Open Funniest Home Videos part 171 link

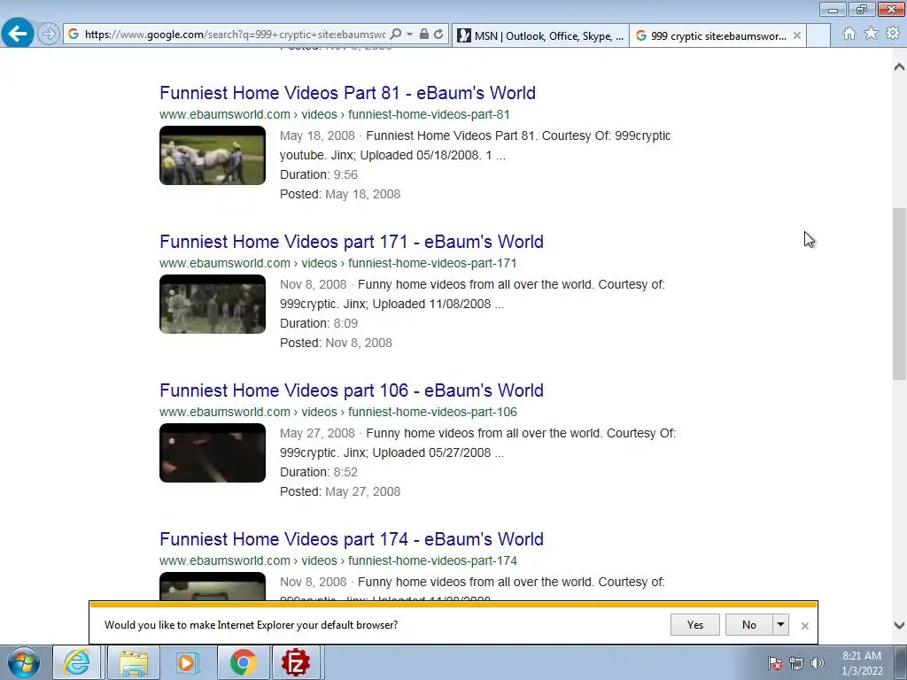click(x=351, y=241)
